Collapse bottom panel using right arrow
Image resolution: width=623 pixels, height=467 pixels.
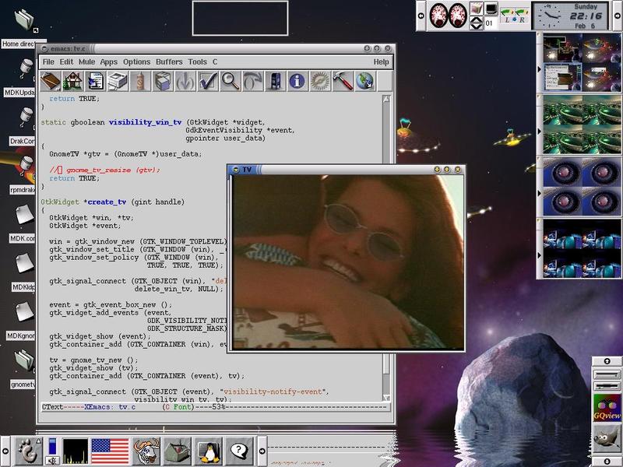tap(262, 451)
